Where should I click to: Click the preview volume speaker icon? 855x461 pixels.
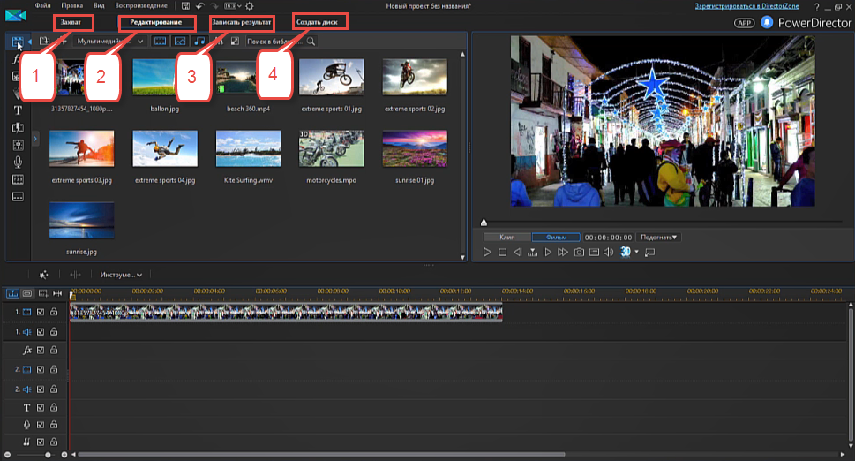click(609, 253)
